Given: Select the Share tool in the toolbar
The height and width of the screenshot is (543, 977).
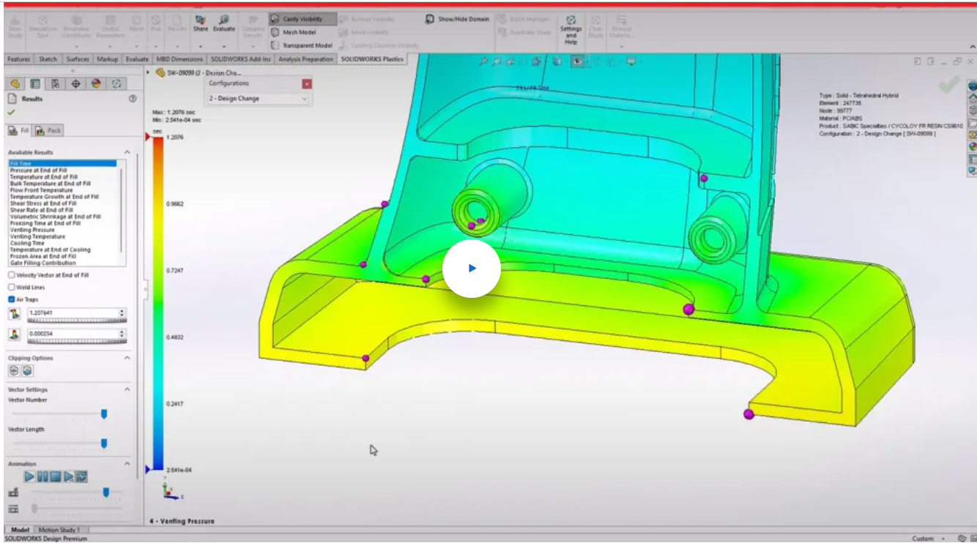Looking at the screenshot, I should point(199,22).
